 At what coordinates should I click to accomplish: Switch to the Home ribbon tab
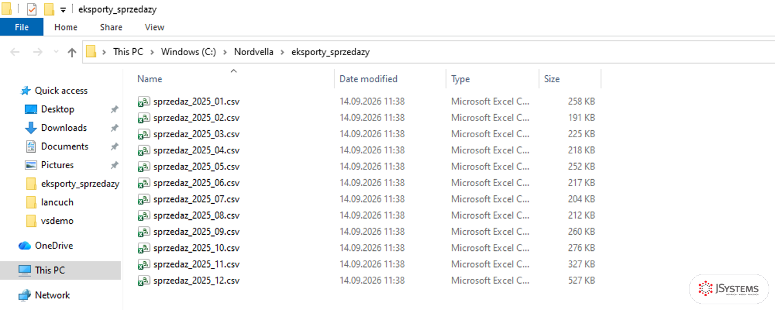coord(65,27)
